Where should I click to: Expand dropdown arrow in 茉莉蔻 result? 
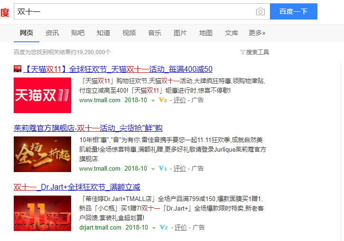[x=153, y=169]
